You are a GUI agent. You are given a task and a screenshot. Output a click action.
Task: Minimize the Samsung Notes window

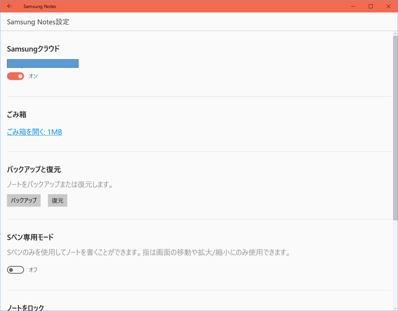[353, 6]
